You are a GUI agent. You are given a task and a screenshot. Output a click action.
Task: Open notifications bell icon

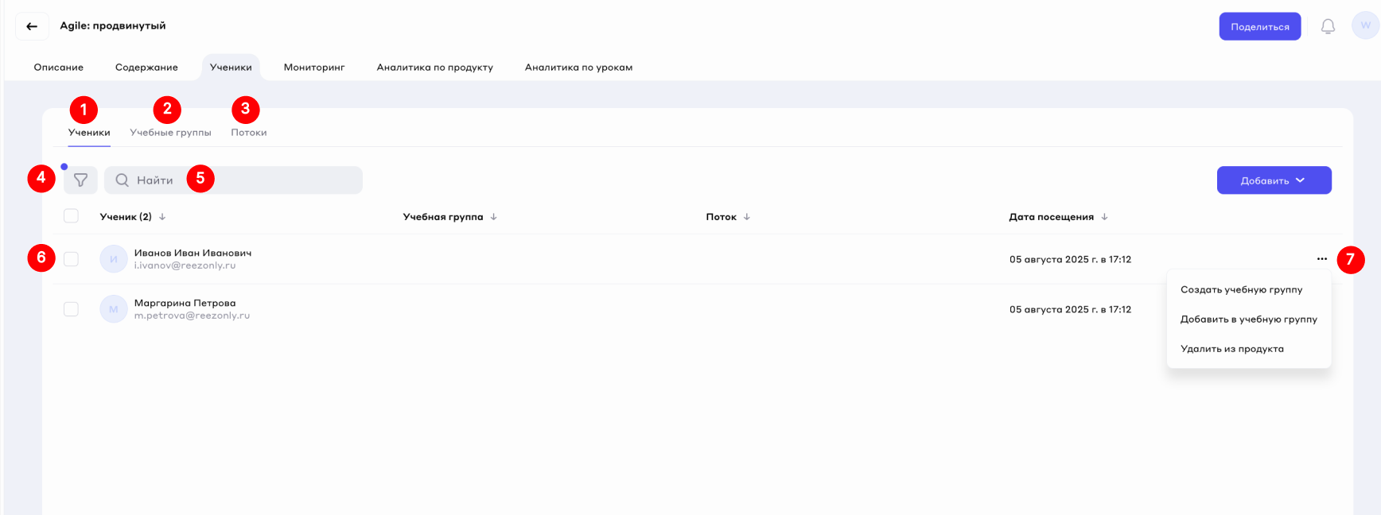pos(1328,26)
